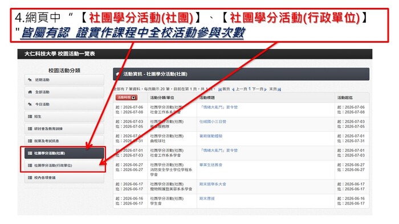Click the last-page icon beside 末頁
The height and width of the screenshot is (224, 399).
[279, 89]
